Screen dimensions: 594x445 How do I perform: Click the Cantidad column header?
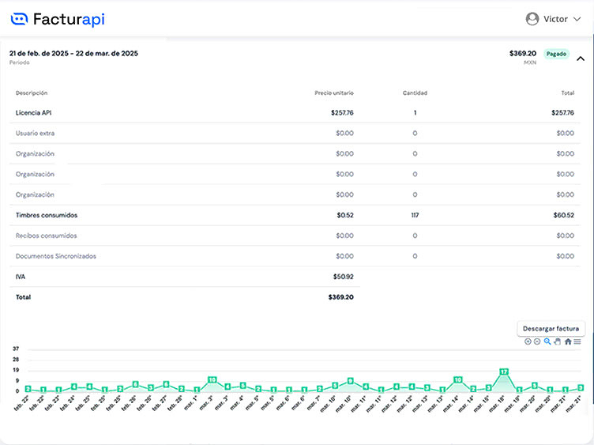tap(415, 92)
